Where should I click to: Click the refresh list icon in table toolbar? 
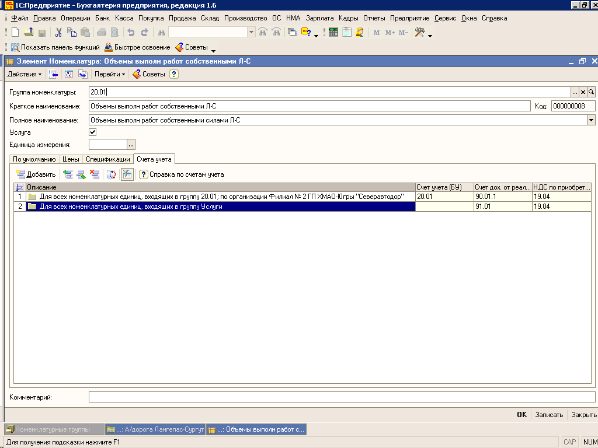tap(112, 174)
